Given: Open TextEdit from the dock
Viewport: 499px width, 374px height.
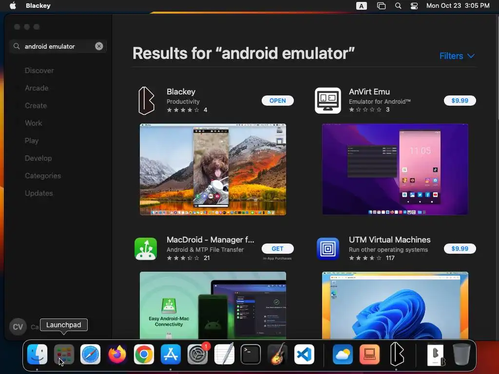Looking at the screenshot, I should pos(224,354).
